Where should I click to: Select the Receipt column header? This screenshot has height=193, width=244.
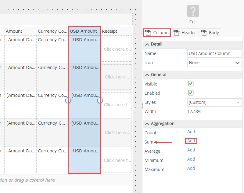(x=110, y=31)
